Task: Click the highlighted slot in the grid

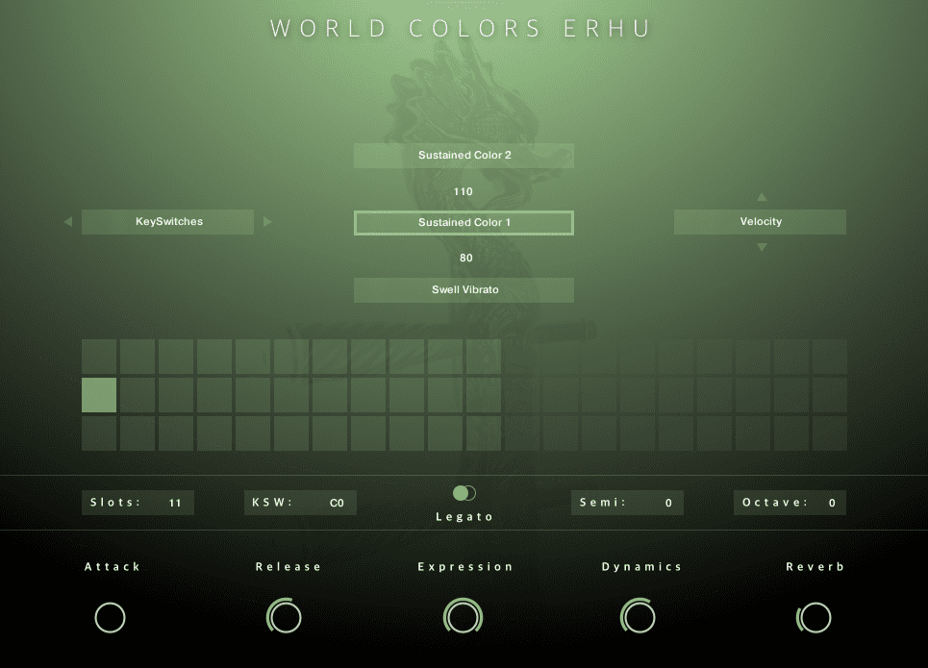Action: pyautogui.click(x=99, y=395)
